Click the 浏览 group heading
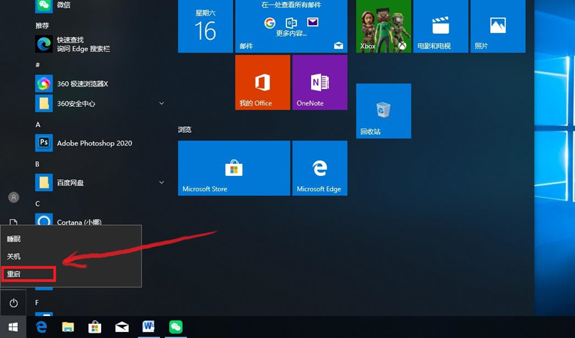Screen dimensions: 575x338 coord(185,129)
